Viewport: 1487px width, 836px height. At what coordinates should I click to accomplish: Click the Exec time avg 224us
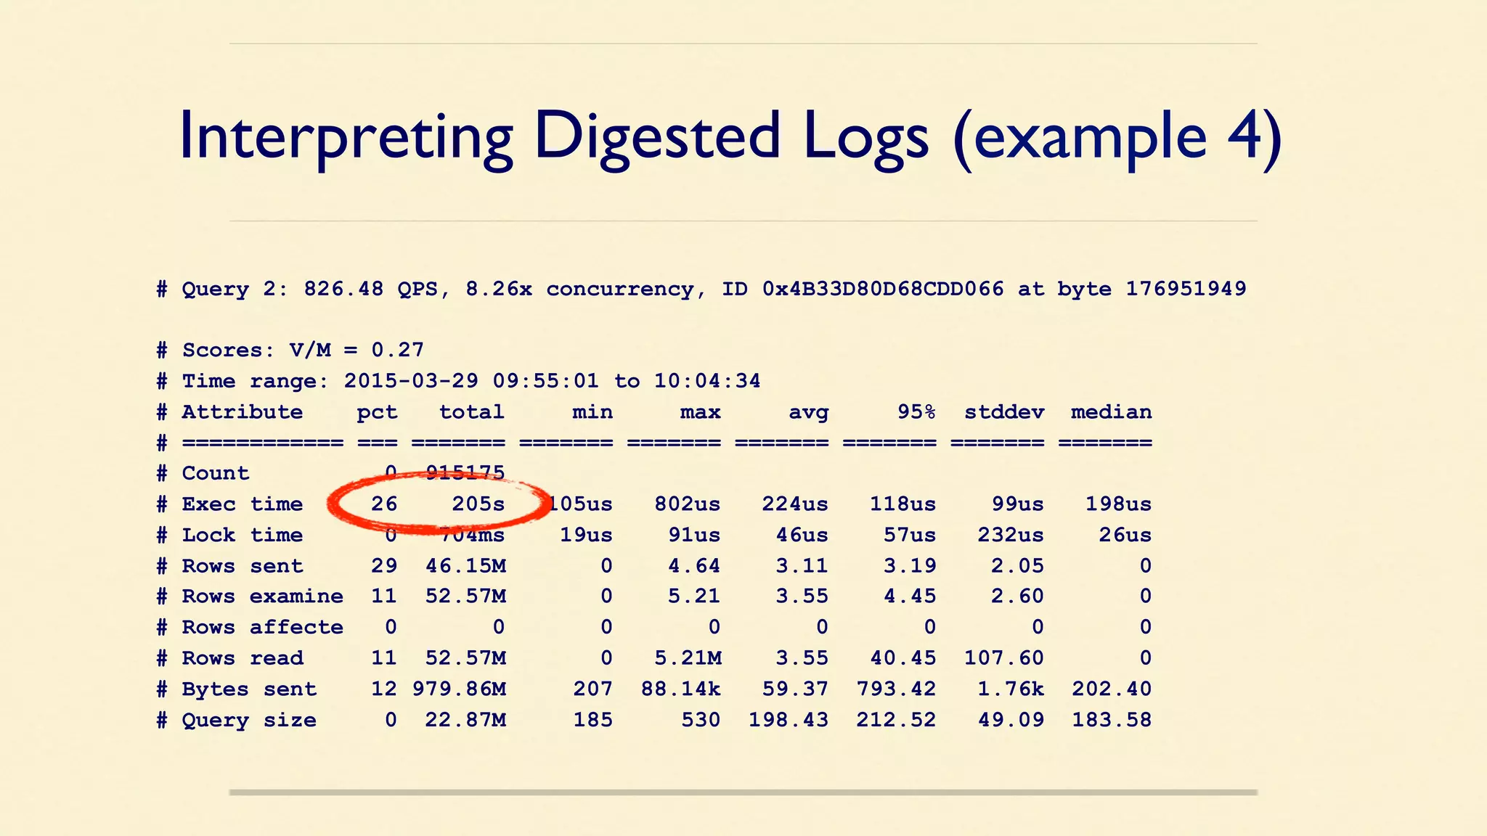[794, 504]
